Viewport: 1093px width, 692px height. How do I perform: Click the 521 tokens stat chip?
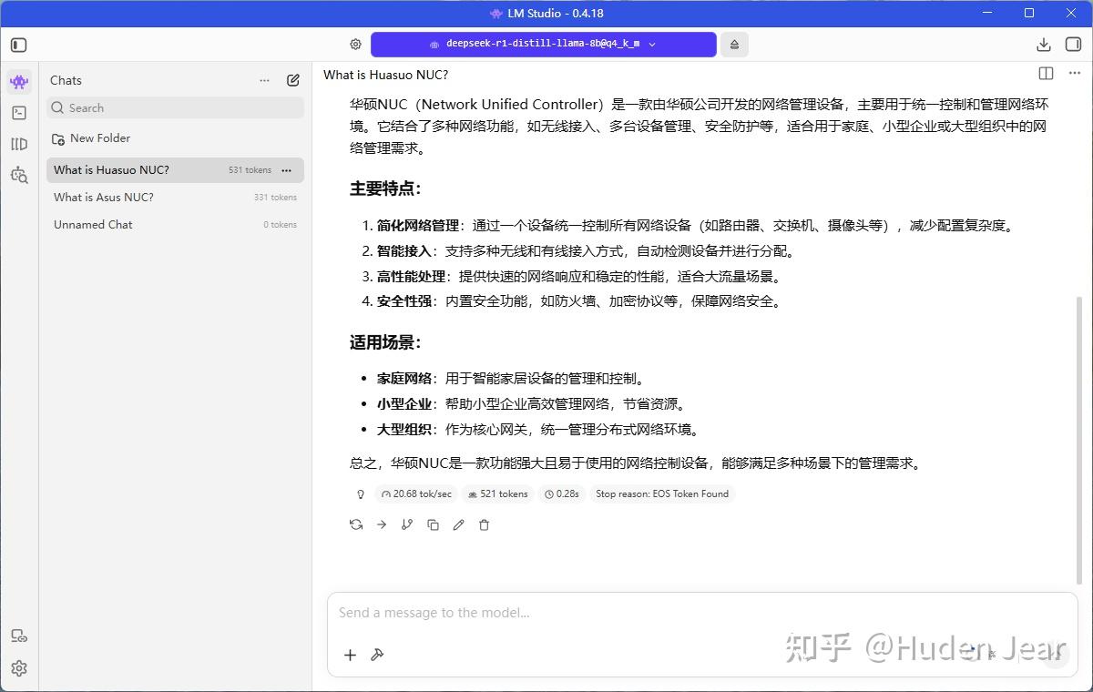tap(497, 494)
